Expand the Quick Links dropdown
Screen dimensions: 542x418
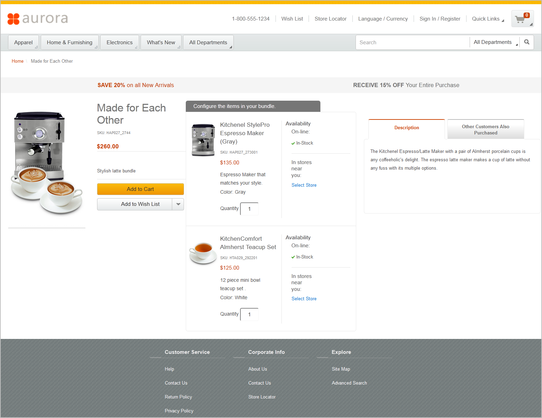coord(486,19)
